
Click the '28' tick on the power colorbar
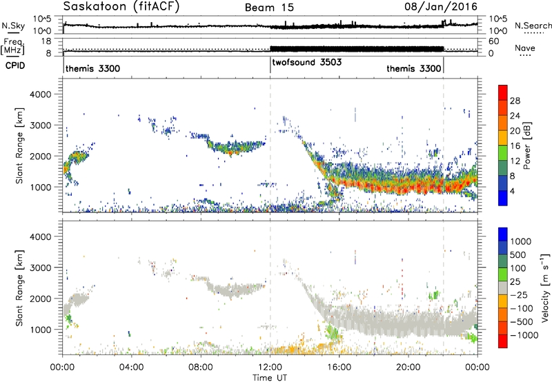click(x=515, y=101)
